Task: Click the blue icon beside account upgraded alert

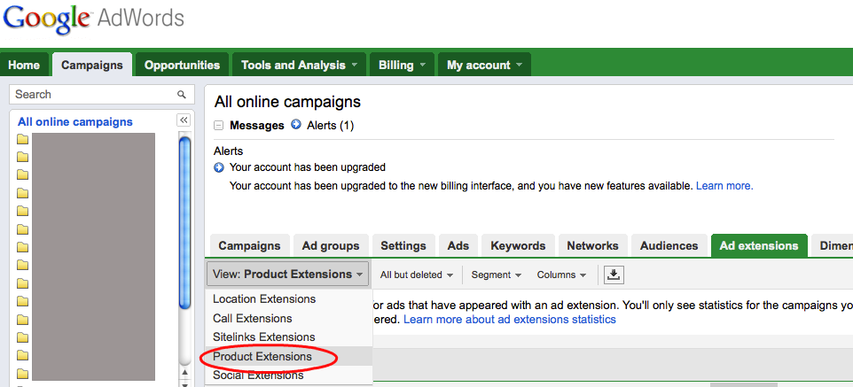Action: click(x=219, y=166)
